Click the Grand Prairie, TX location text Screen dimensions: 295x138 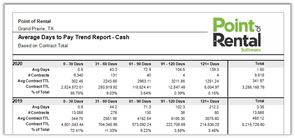point(36,29)
